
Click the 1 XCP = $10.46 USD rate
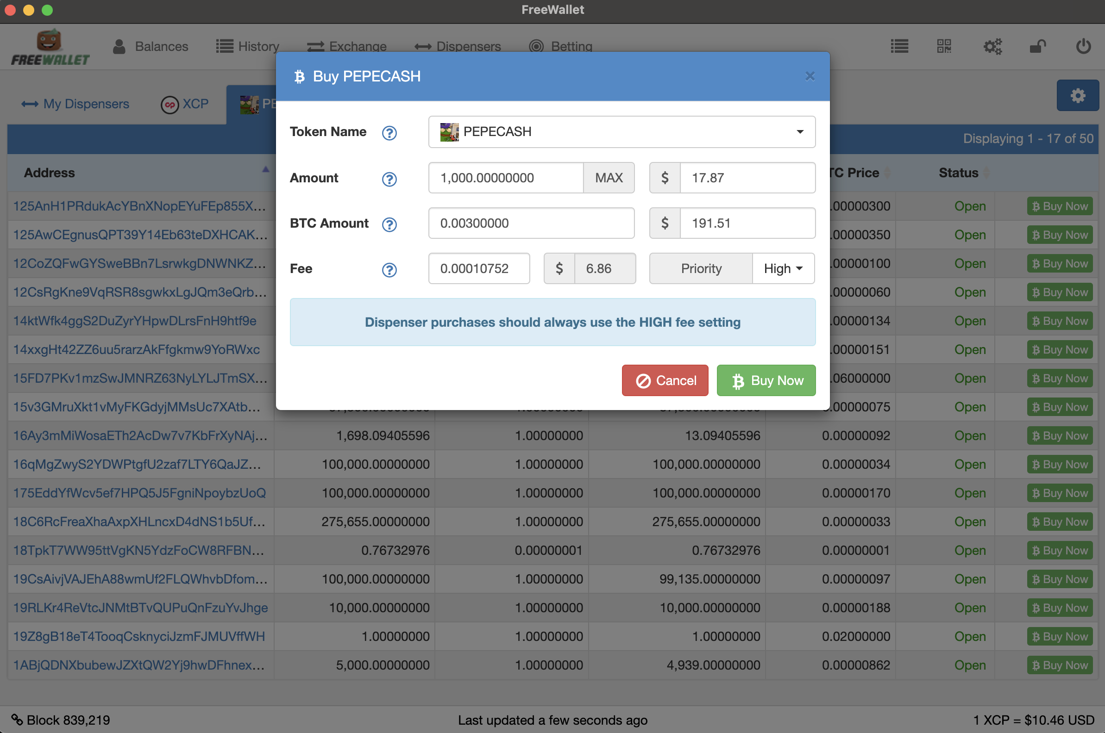(x=1033, y=720)
